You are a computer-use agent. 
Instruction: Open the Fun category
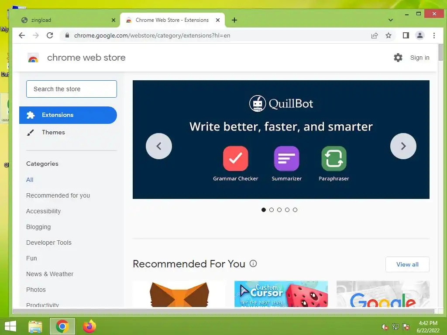pos(31,258)
